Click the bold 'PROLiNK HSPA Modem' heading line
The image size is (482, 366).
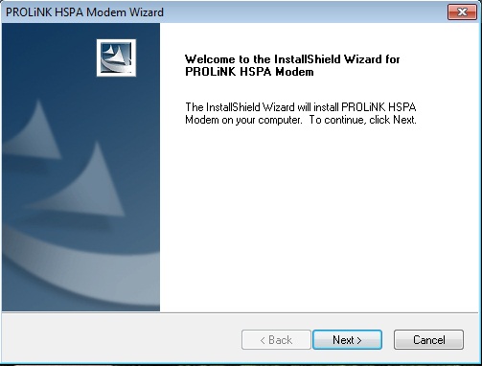[x=249, y=72]
